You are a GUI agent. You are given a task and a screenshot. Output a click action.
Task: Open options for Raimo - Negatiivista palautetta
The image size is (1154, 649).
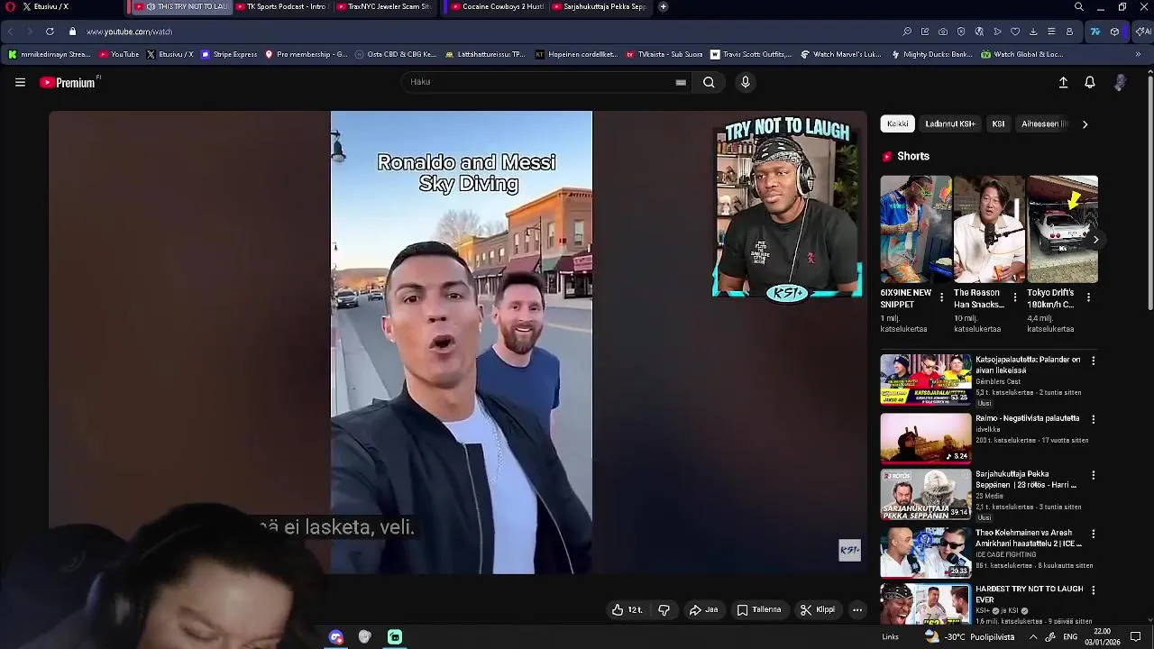[x=1094, y=419]
